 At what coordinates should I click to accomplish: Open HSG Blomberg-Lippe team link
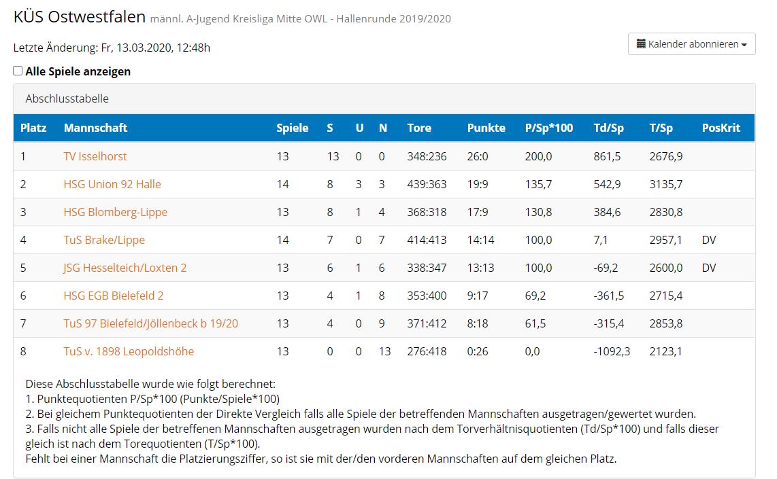116,212
